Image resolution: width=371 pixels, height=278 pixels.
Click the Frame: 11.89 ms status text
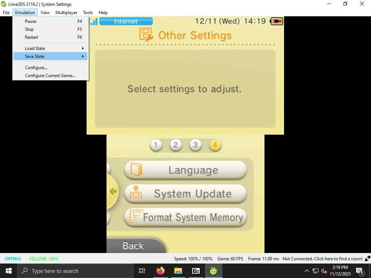click(263, 258)
